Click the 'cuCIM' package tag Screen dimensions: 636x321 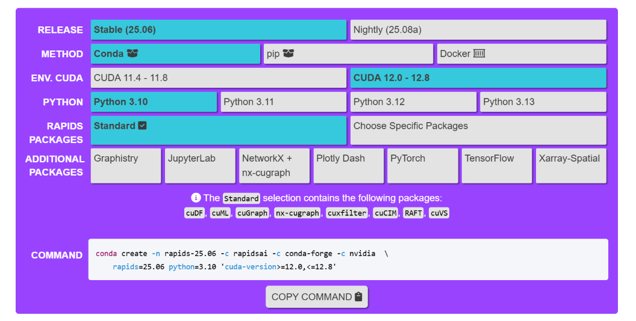[x=385, y=213]
